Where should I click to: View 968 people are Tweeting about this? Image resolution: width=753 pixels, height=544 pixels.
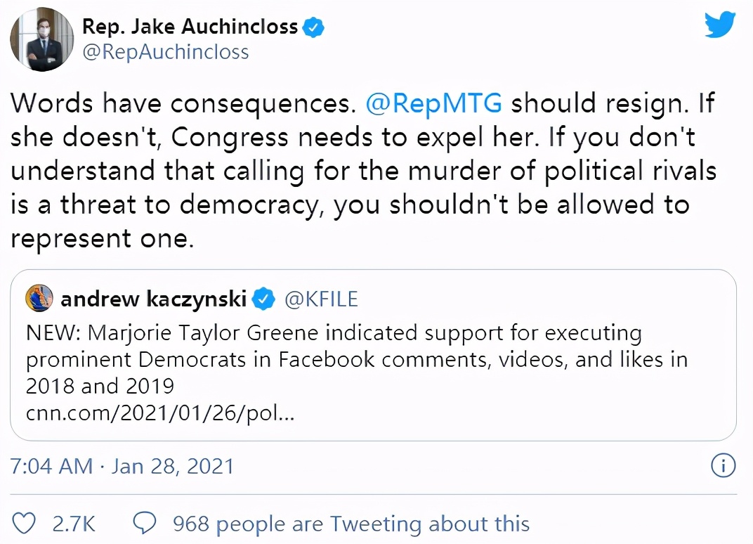tap(351, 524)
